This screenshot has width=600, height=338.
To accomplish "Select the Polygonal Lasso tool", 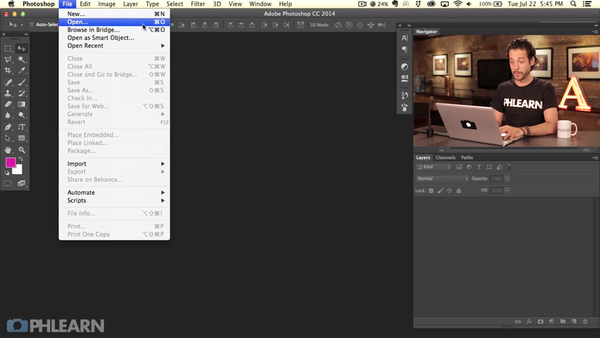I will [x=8, y=59].
